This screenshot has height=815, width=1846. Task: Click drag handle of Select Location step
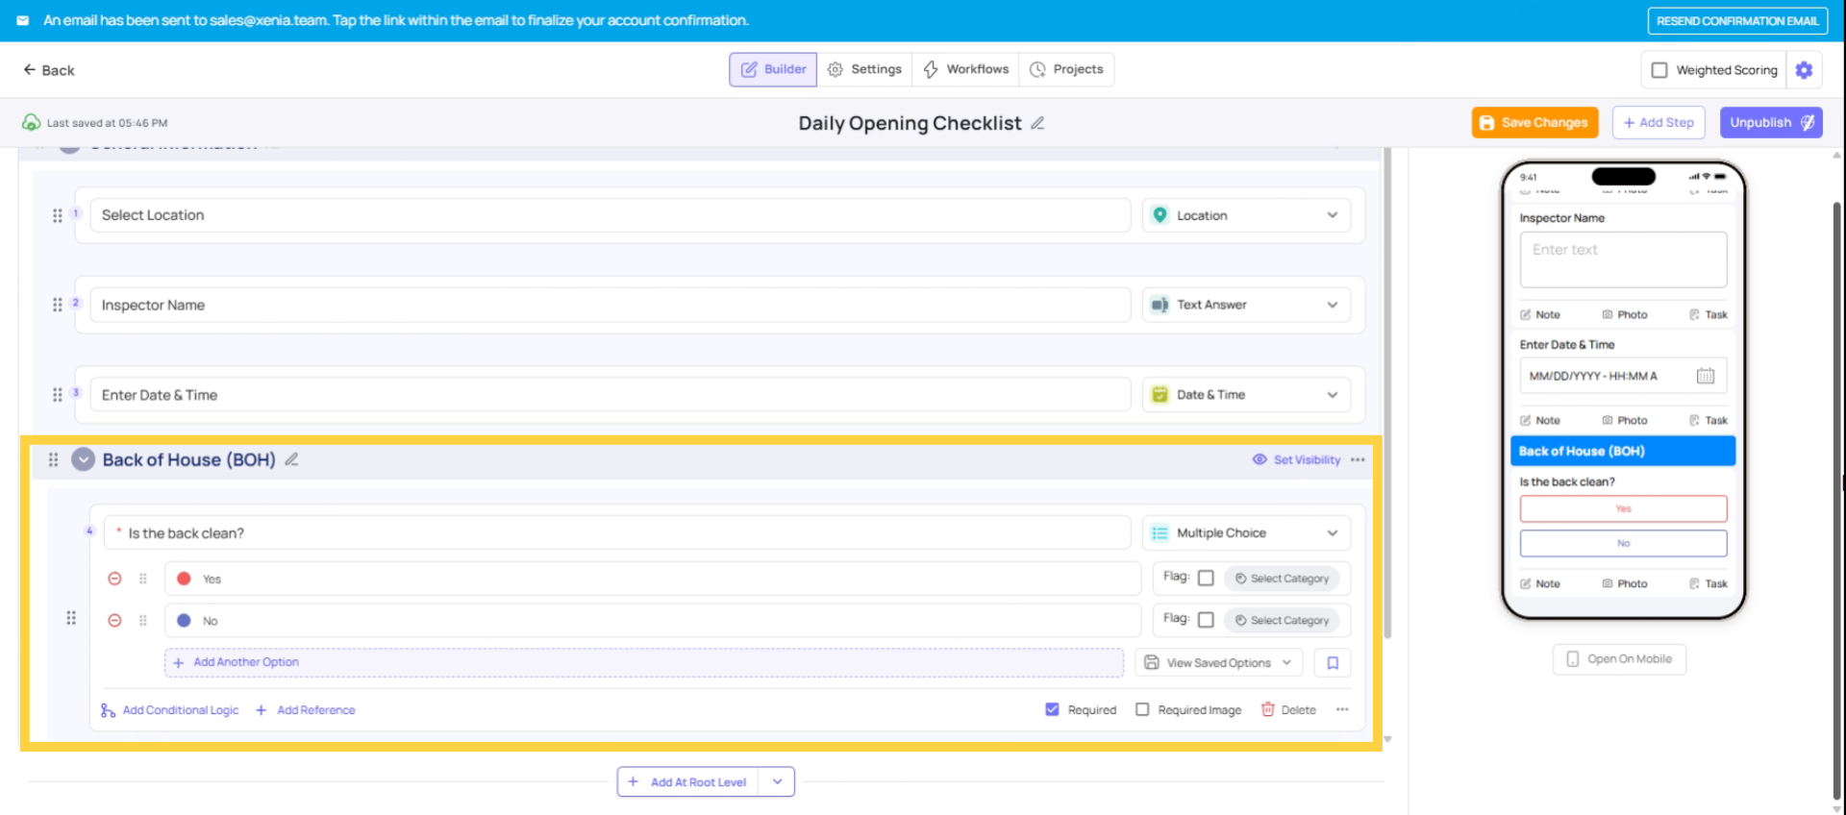click(58, 216)
